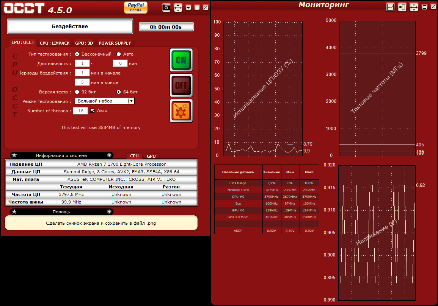Select the 32 бит test version
This screenshot has width=438, height=306.
(x=77, y=92)
